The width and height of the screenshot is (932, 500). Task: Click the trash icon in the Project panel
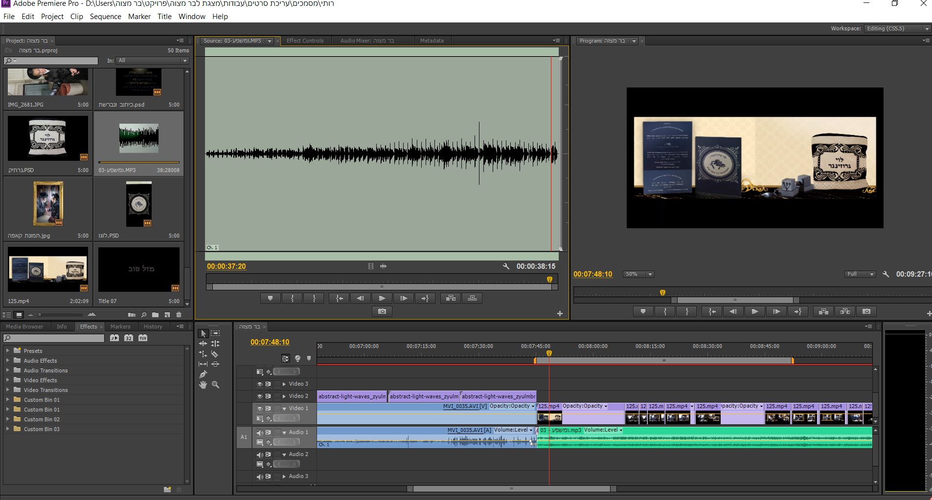179,315
